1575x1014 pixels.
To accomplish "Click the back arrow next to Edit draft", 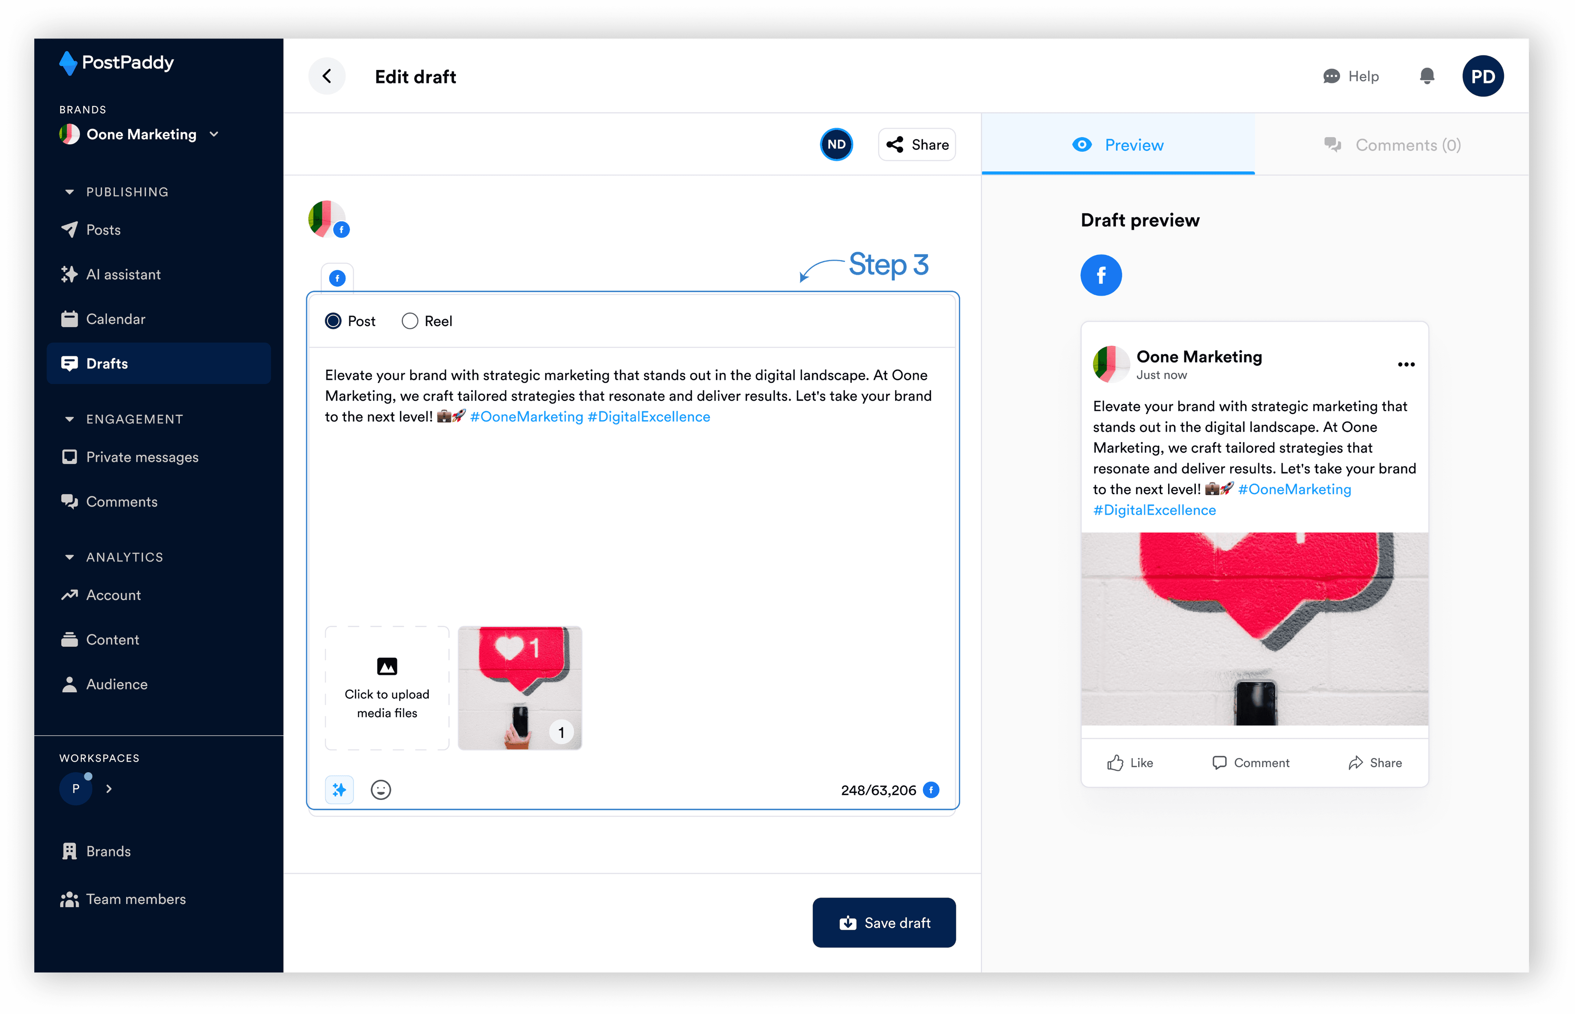I will click(327, 76).
